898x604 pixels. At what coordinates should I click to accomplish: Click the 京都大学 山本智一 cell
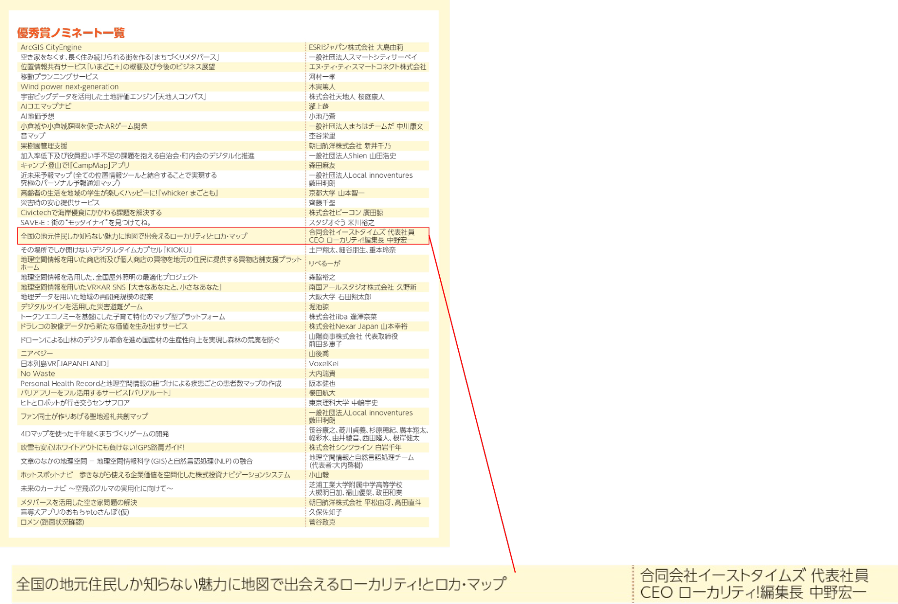click(x=336, y=193)
